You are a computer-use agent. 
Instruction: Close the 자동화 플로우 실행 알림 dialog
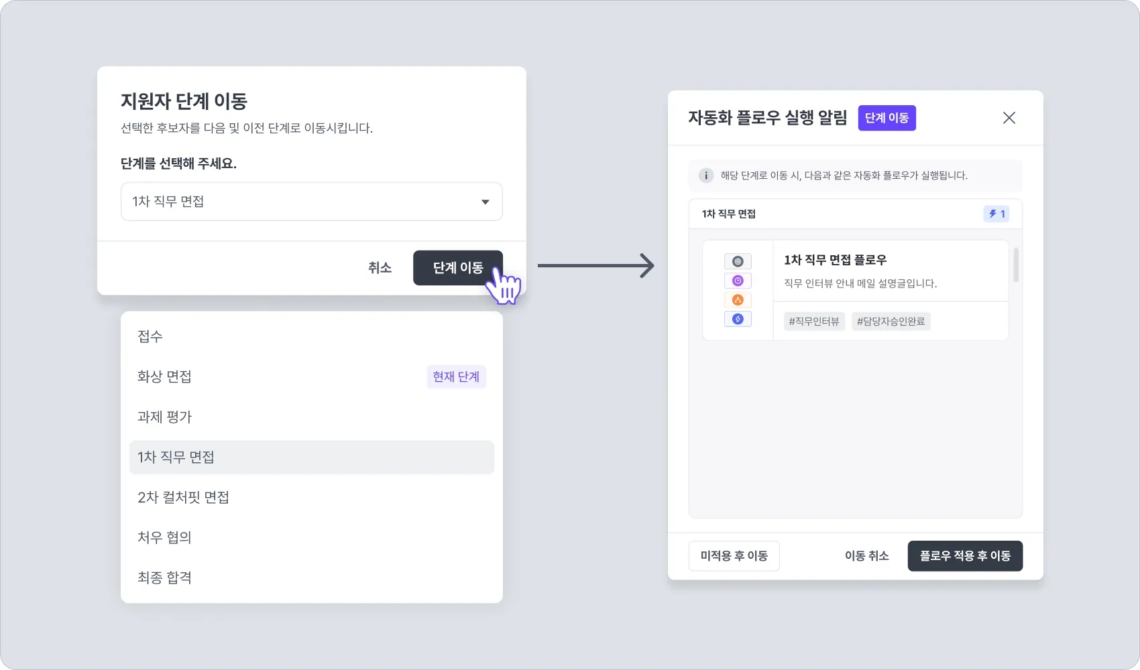coord(1009,118)
